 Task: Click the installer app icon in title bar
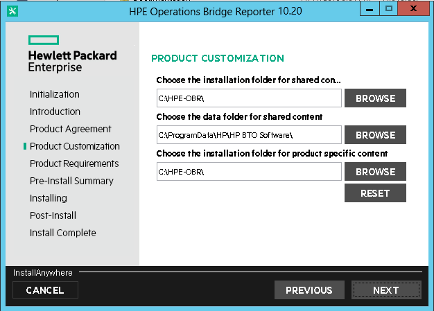pos(12,11)
